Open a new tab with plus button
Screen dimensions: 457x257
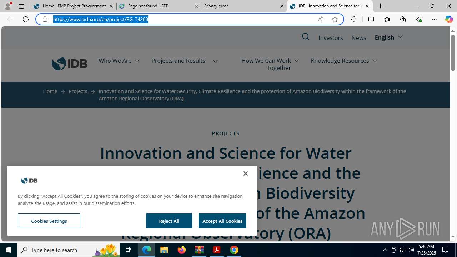[x=381, y=6]
